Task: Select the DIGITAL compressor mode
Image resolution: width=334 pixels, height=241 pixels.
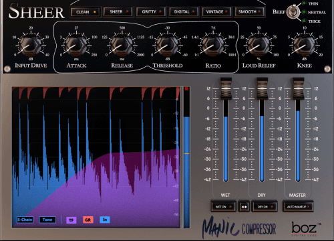Action: tap(184, 12)
